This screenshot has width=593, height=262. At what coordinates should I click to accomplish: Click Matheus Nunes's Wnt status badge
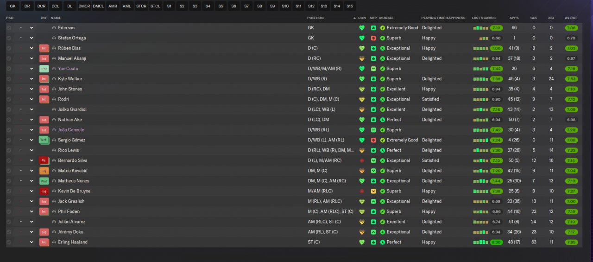44,181
